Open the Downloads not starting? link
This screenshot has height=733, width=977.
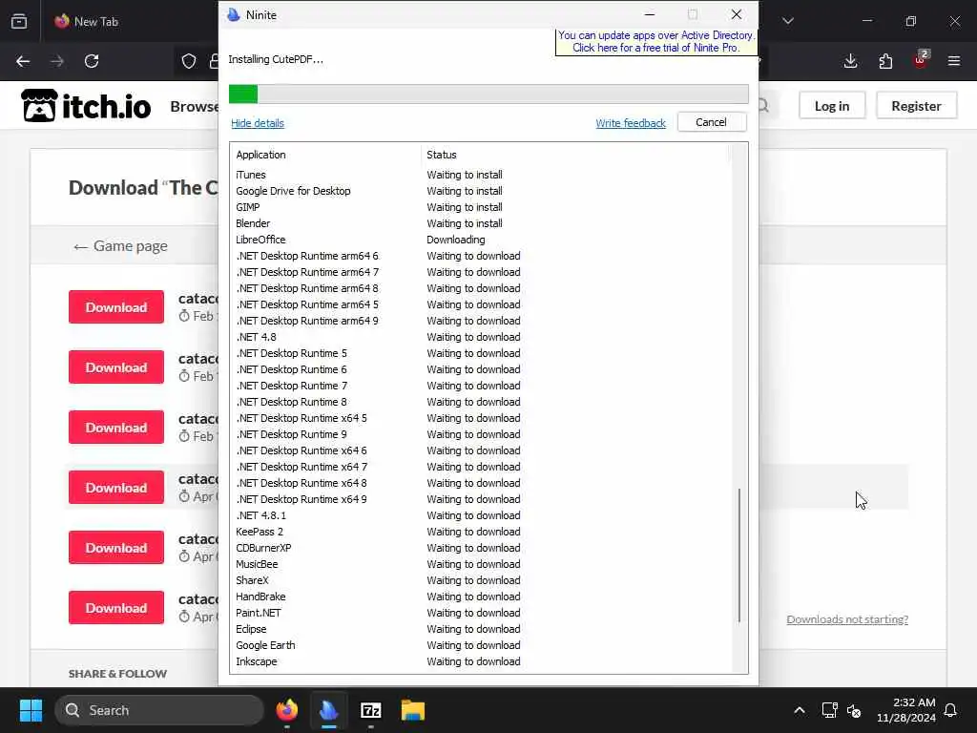(x=847, y=618)
